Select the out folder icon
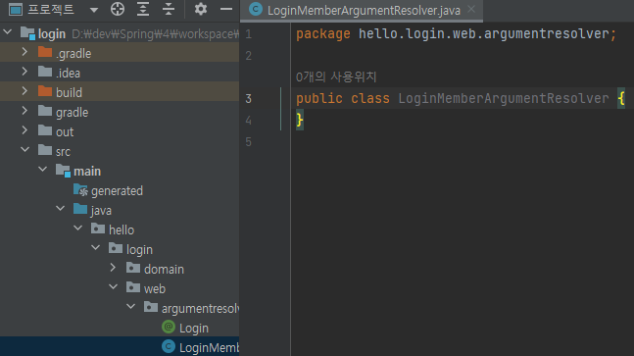This screenshot has height=356, width=634. (45, 130)
